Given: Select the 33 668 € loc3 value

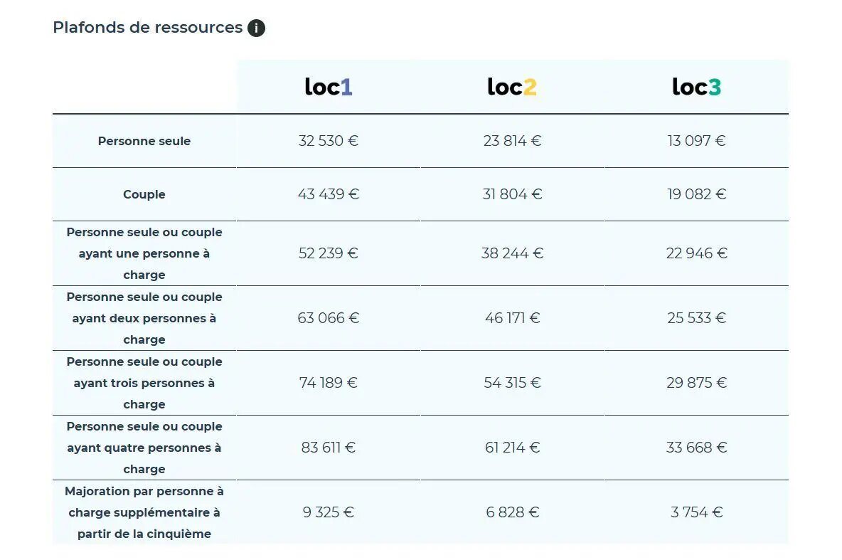Looking at the screenshot, I should [x=696, y=448].
